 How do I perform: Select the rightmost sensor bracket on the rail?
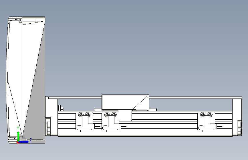207,121
